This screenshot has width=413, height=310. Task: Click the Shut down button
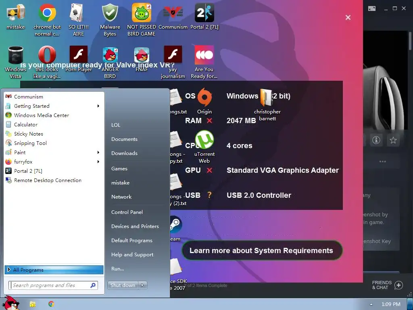point(123,285)
